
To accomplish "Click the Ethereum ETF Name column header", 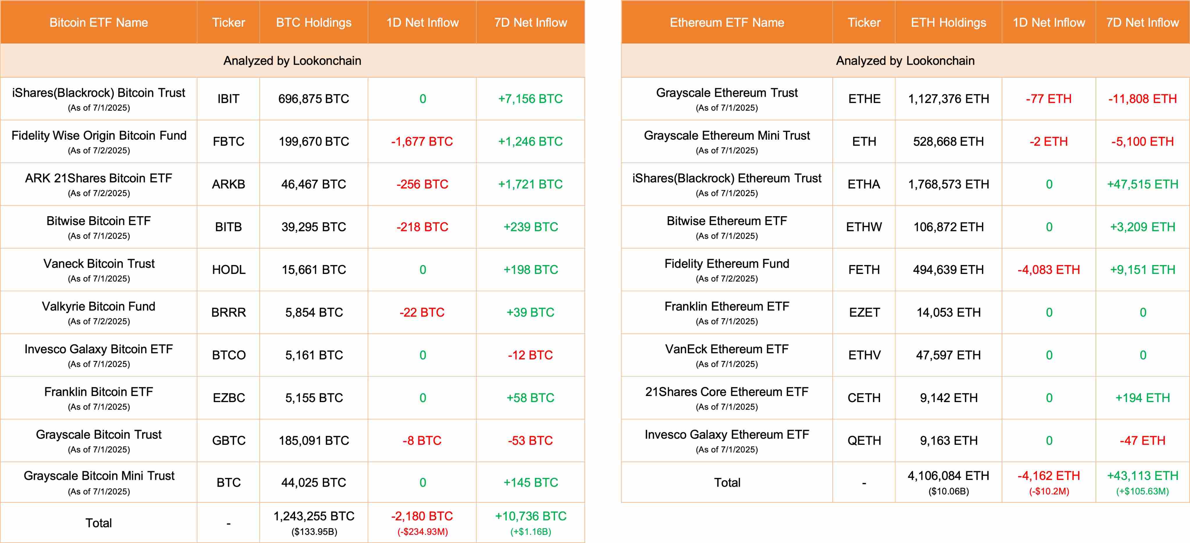I will pos(727,23).
